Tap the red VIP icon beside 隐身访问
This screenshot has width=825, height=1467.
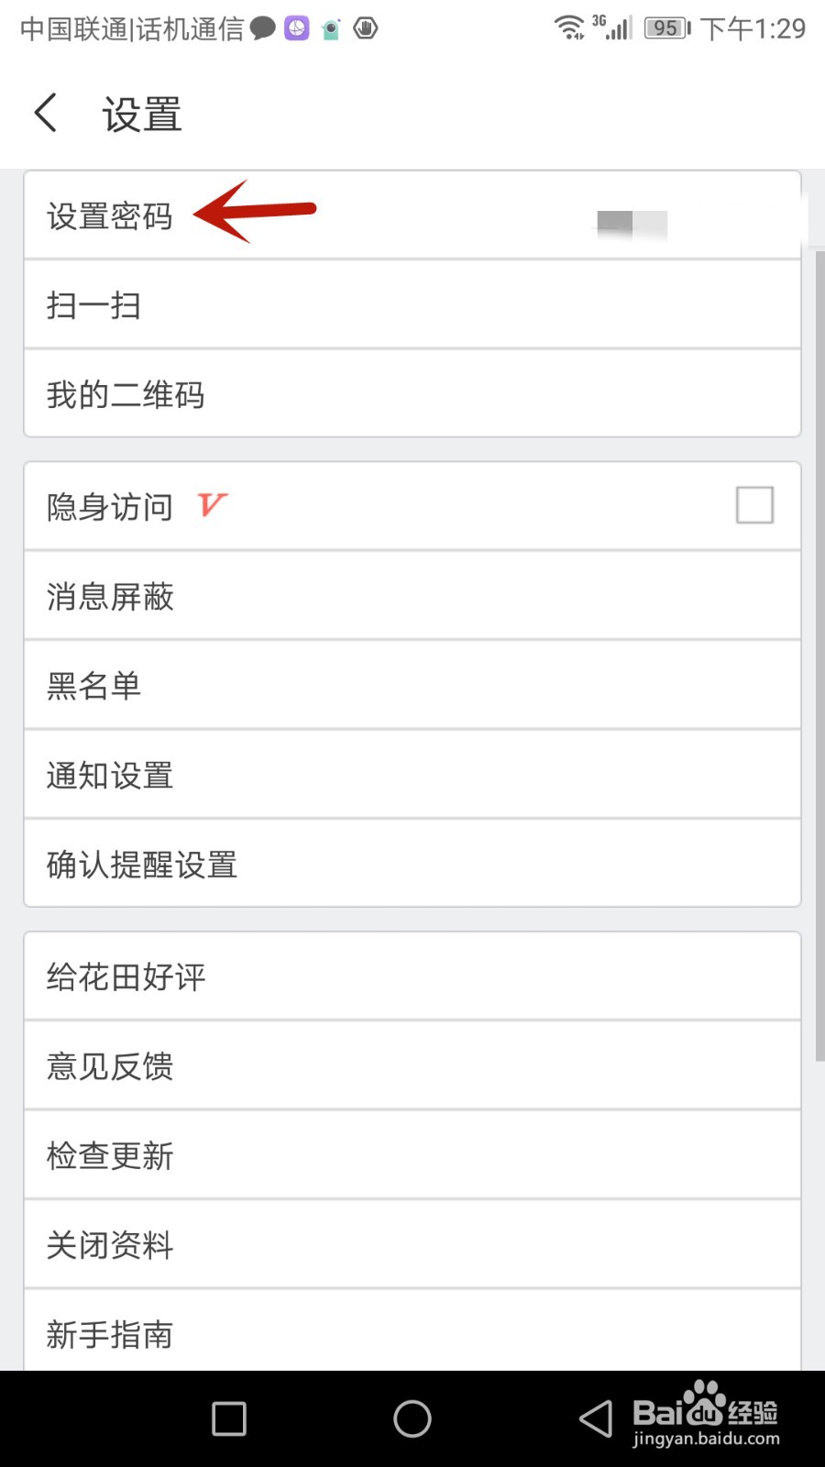coord(212,504)
